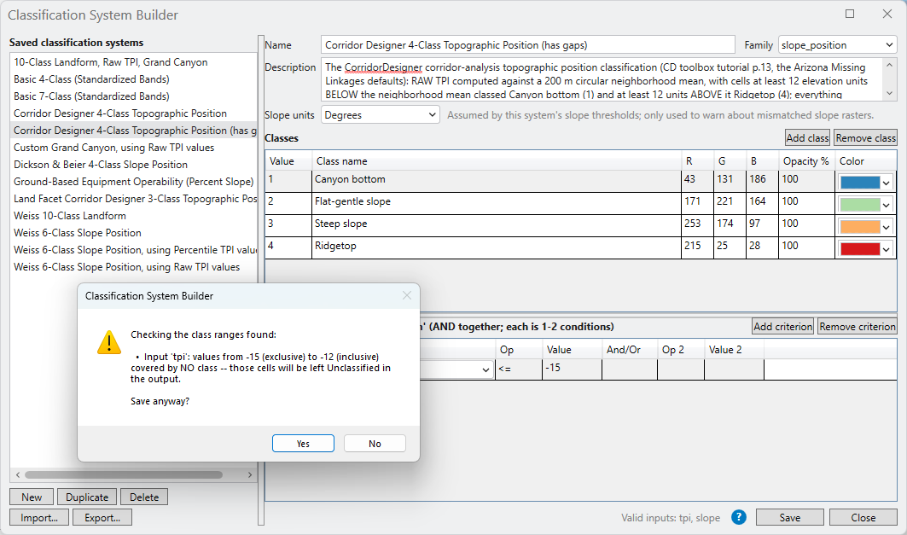
Task: Click the 'Ridgetop' class name cell
Action: 497,247
